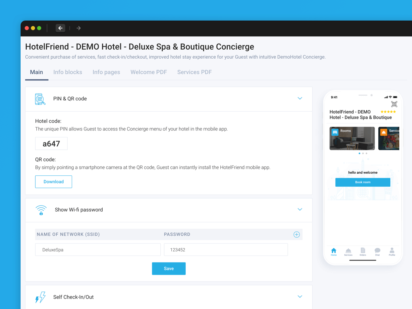Add a new Wi-fi network with the plus icon
The height and width of the screenshot is (309, 412).
coord(297,234)
